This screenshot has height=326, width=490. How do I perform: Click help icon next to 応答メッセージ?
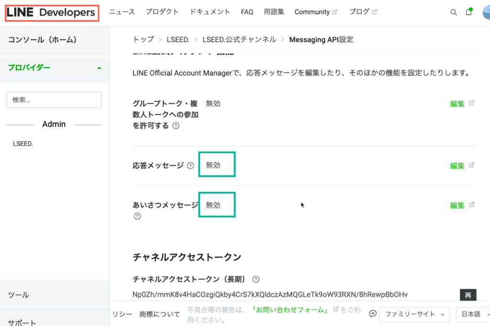[x=190, y=166]
